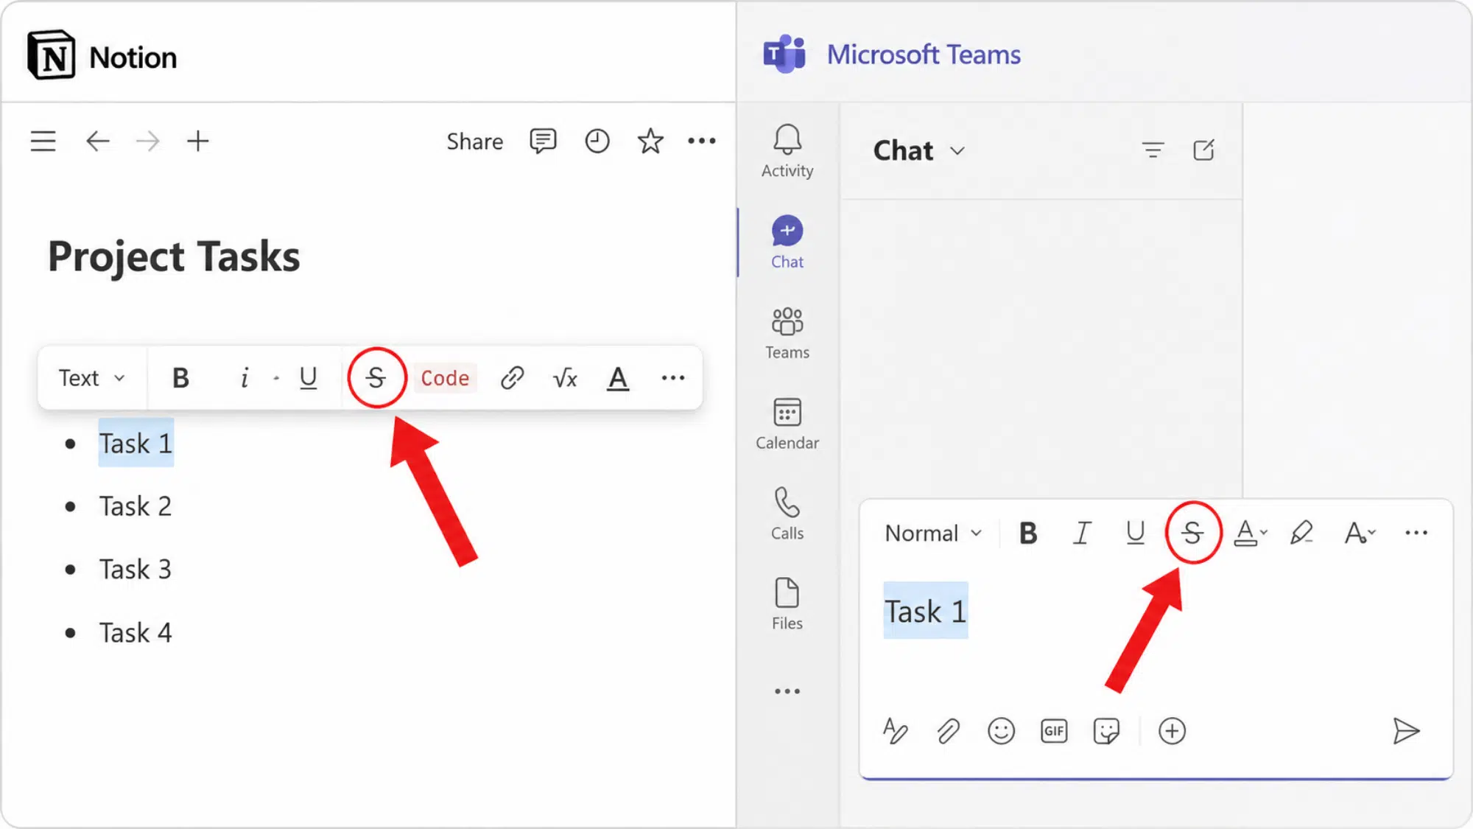Open actions and apps plus icon in Teams

(x=1172, y=731)
